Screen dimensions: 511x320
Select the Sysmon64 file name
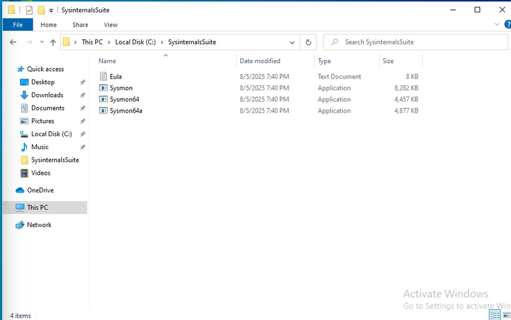tap(124, 99)
